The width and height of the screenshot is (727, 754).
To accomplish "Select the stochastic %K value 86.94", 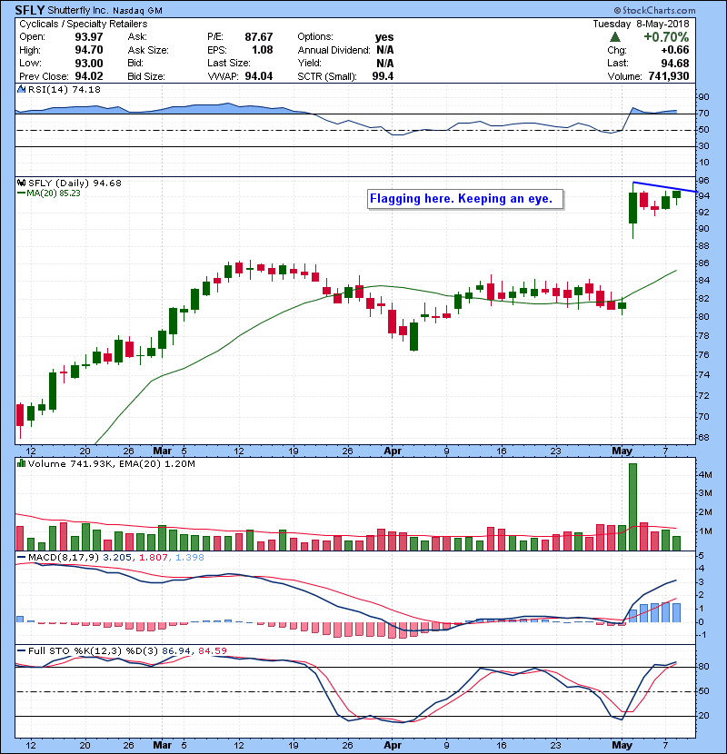I will tap(175, 650).
